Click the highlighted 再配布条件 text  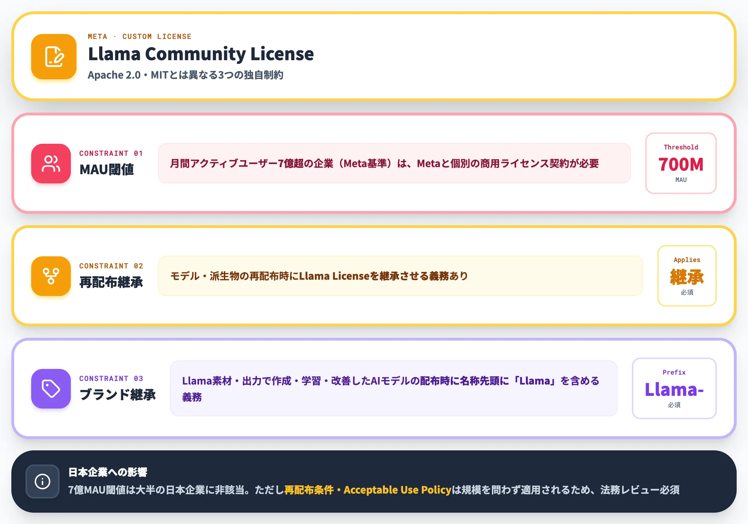pos(309,490)
